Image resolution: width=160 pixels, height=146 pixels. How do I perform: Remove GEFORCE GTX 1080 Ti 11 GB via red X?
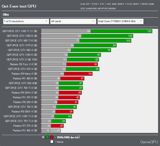coord(39,31)
